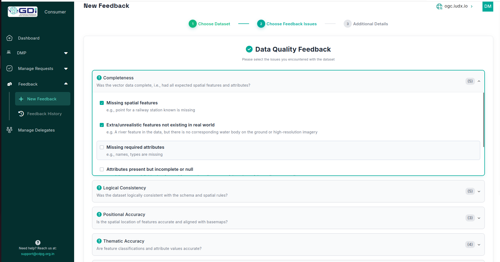Click the Completeness list scrollbar
This screenshot has height=262, width=500.
tap(484, 120)
